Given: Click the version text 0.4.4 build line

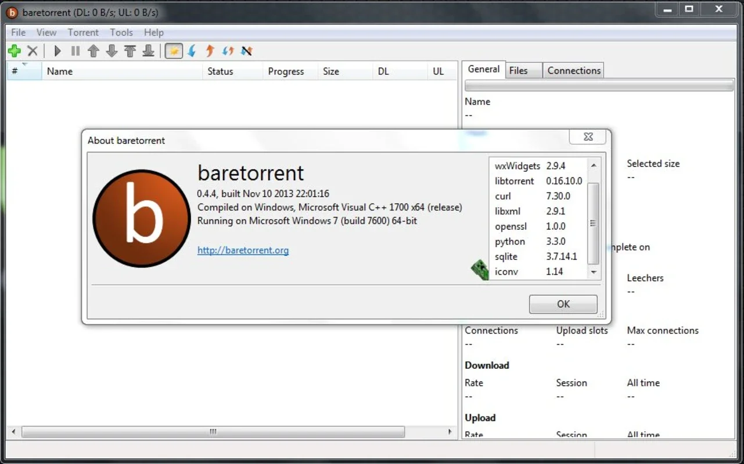Looking at the screenshot, I should 263,194.
